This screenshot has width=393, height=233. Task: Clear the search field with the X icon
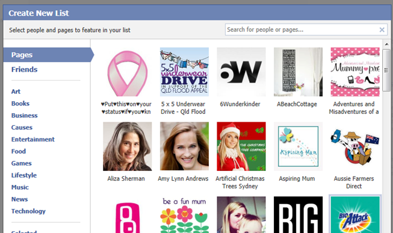382,30
